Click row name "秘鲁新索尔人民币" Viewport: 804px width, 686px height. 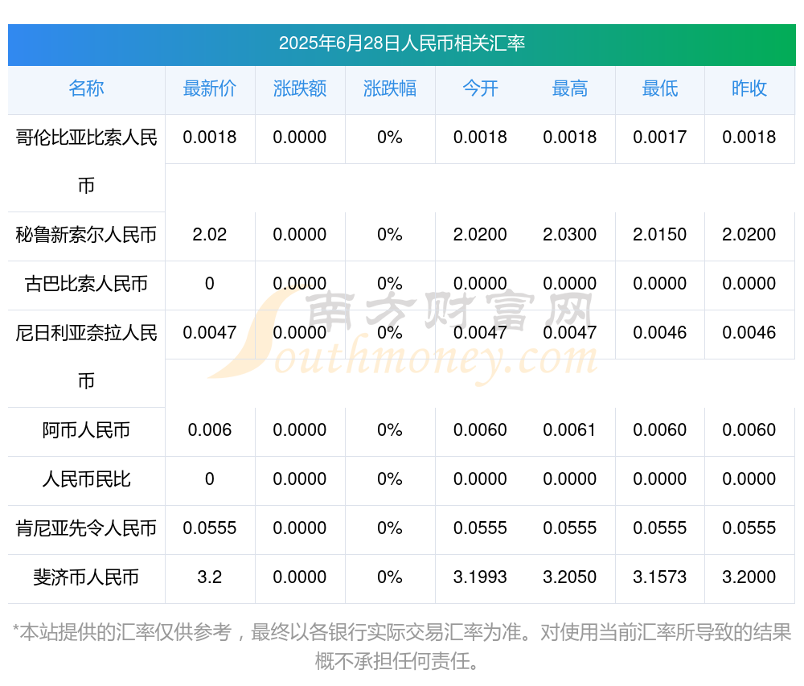(86, 235)
